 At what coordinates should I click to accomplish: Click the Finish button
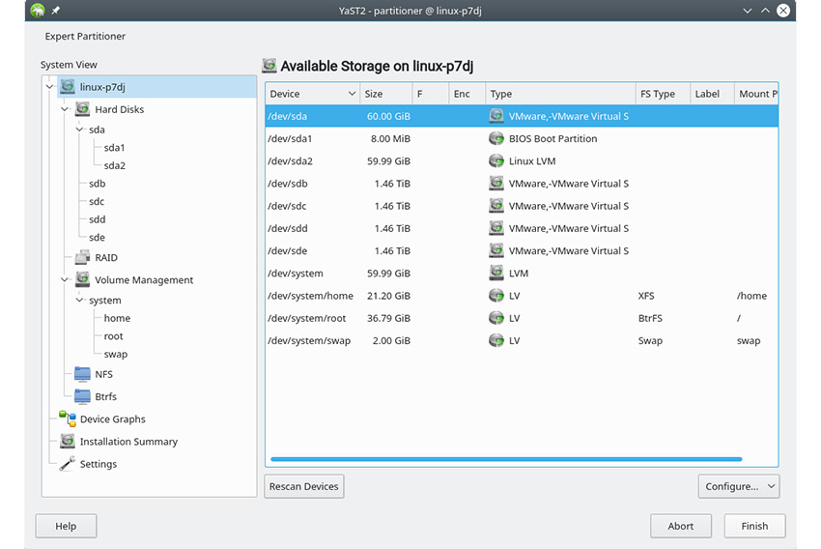click(754, 526)
